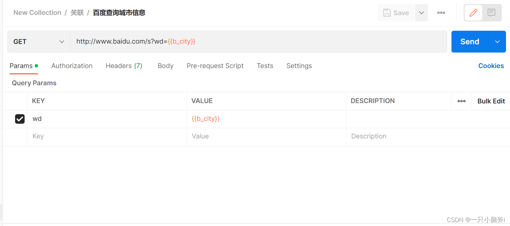Open the query params column options

point(461,101)
